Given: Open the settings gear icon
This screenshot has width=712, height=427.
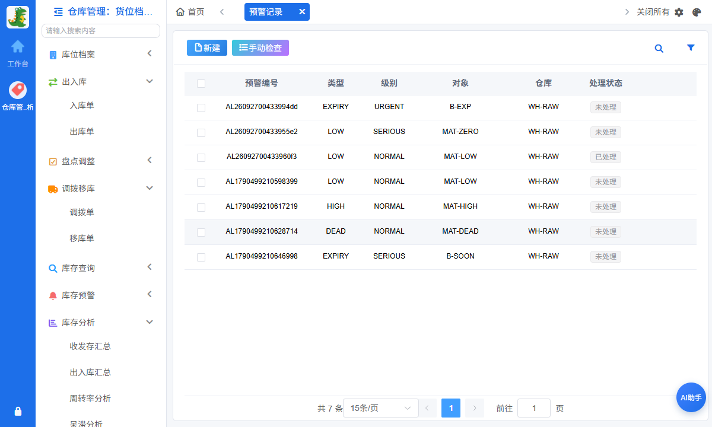Looking at the screenshot, I should coord(679,12).
